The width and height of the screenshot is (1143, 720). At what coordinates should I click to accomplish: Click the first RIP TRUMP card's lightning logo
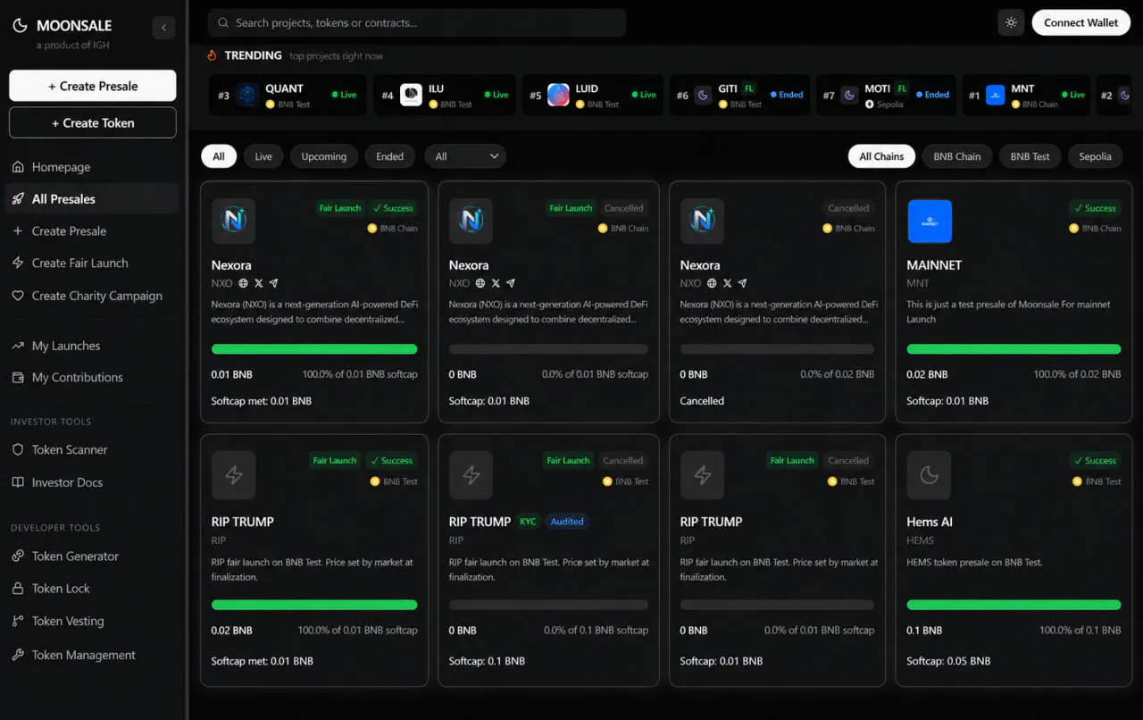(234, 474)
